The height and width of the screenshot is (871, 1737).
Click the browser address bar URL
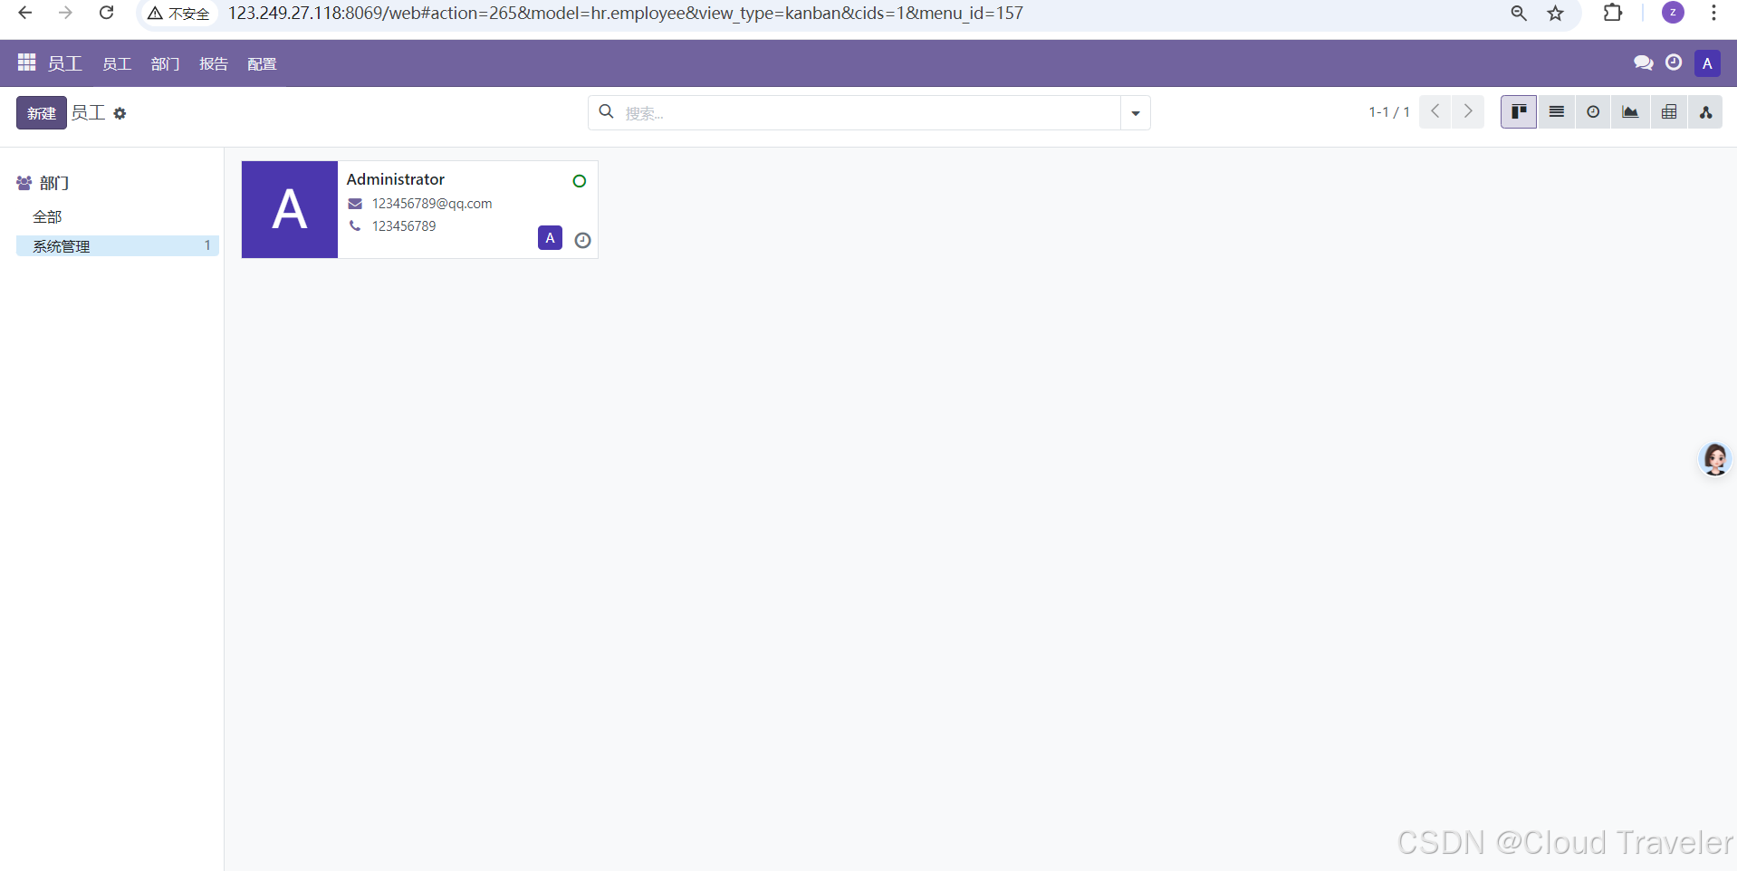tap(625, 14)
